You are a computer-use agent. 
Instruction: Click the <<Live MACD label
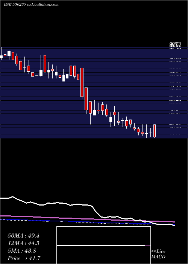click(x=158, y=254)
